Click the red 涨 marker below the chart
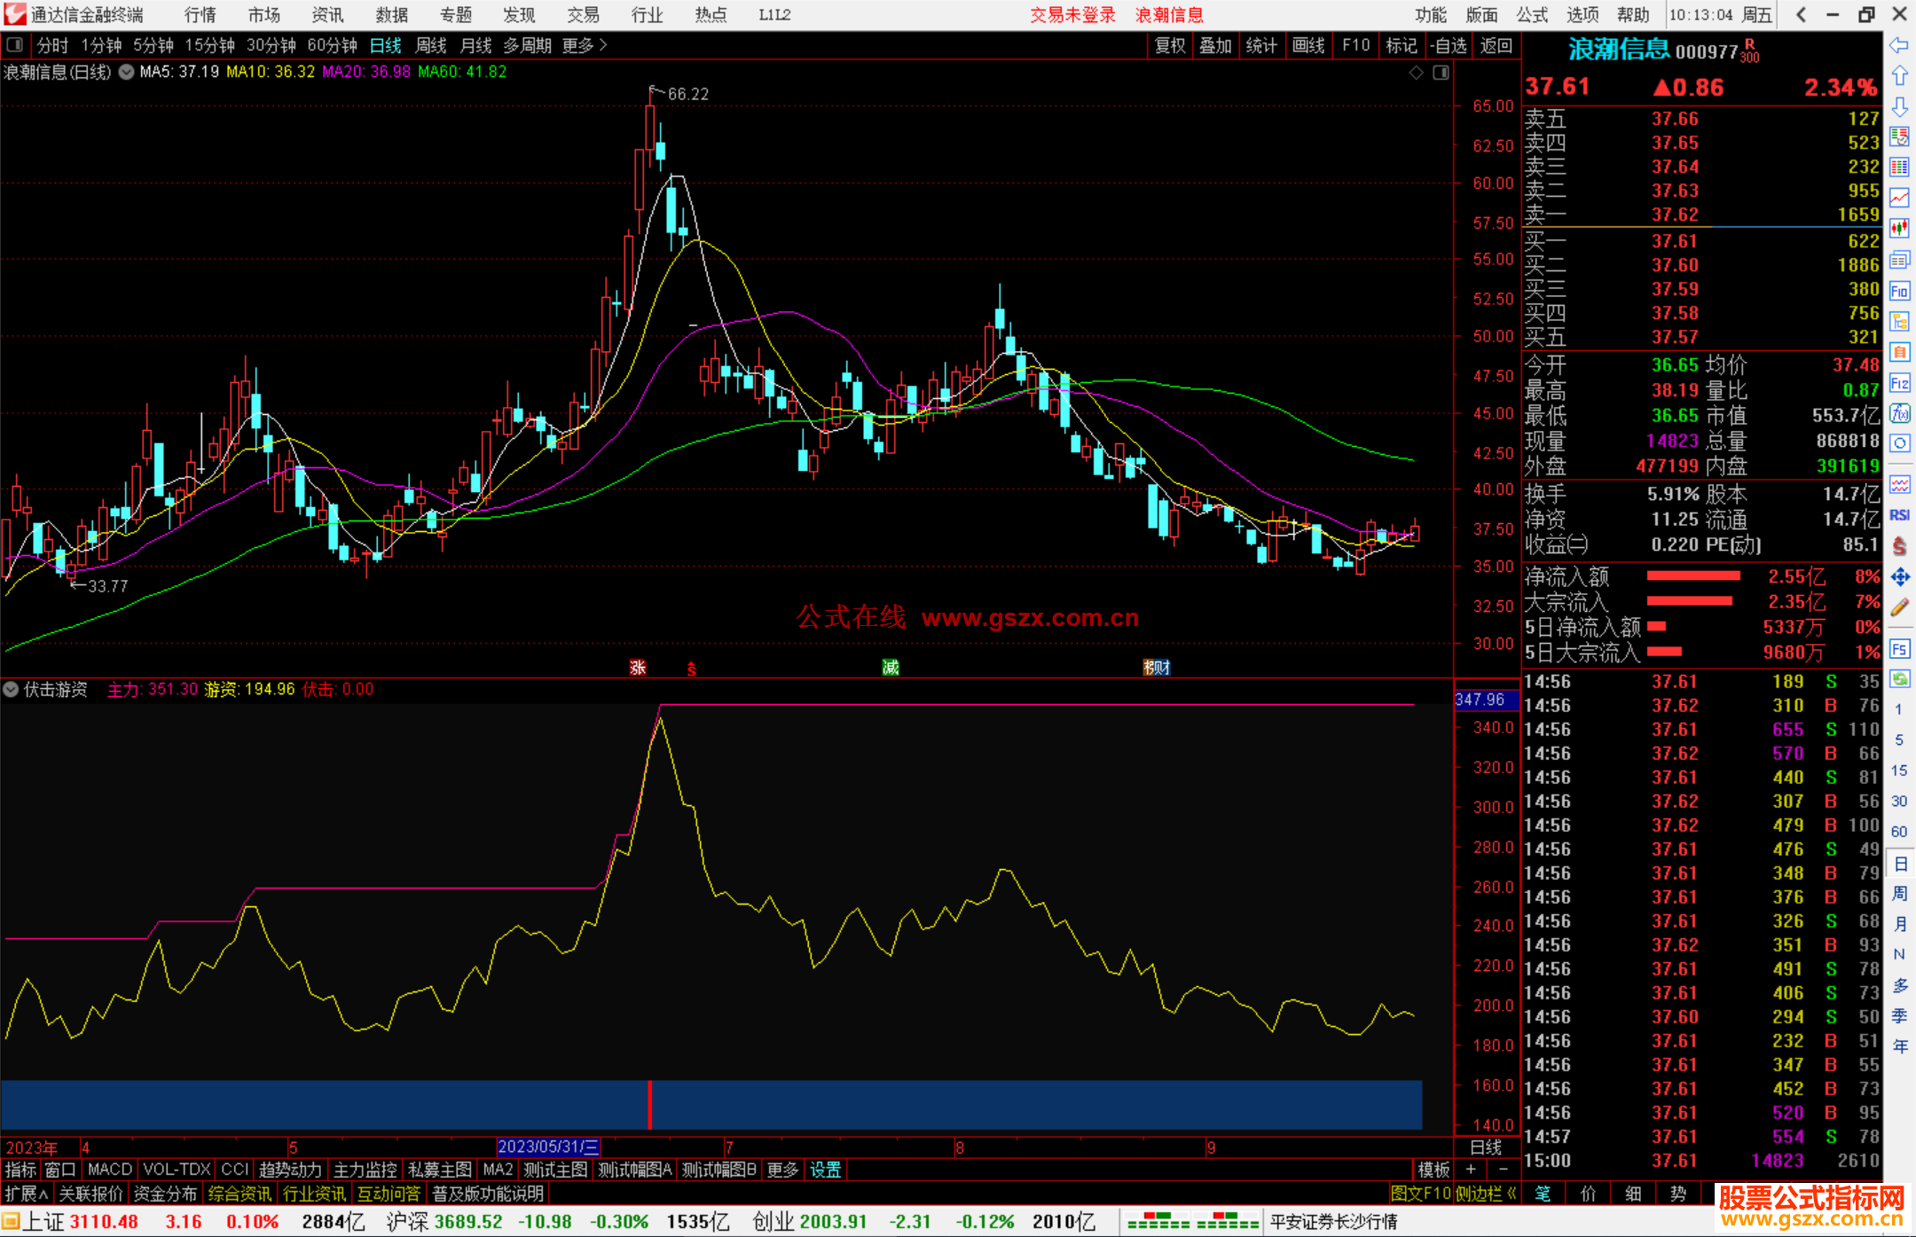The width and height of the screenshot is (1916, 1237). click(638, 668)
